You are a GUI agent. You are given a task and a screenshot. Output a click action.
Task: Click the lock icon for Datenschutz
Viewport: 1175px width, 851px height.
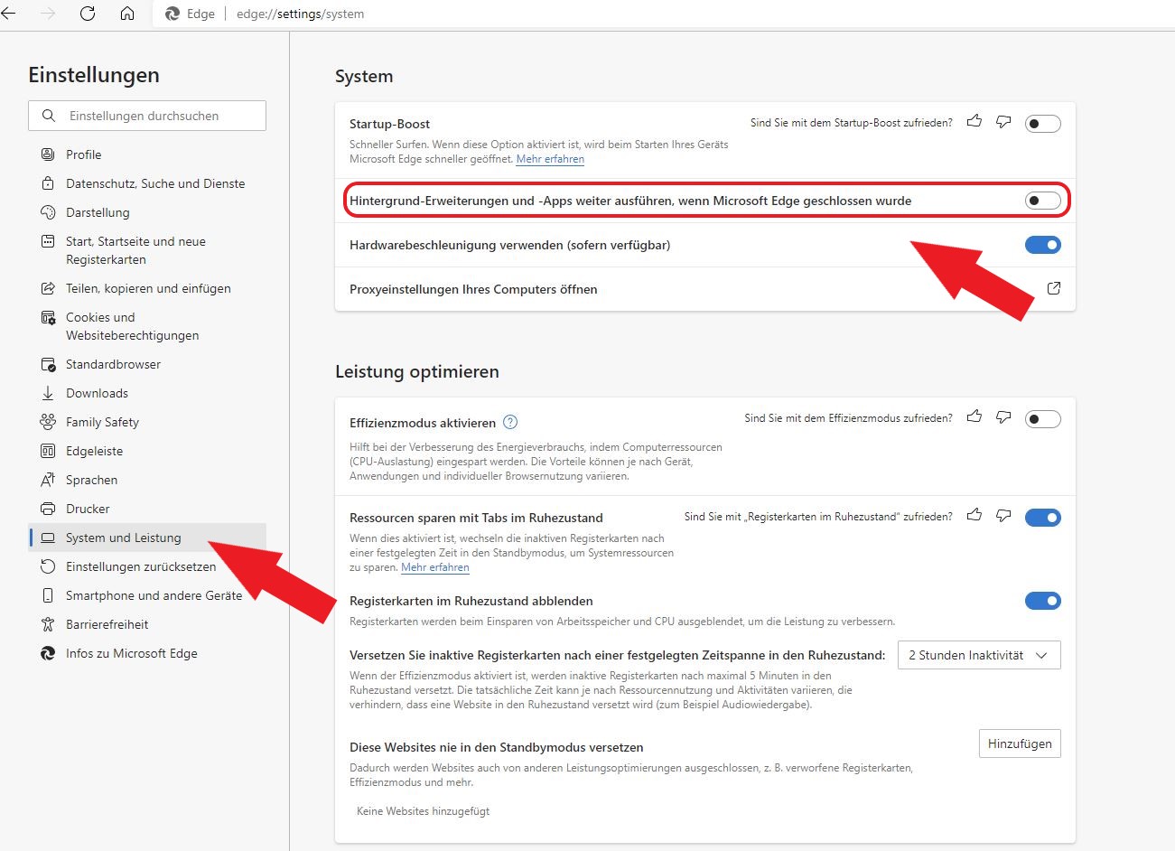[x=48, y=183]
